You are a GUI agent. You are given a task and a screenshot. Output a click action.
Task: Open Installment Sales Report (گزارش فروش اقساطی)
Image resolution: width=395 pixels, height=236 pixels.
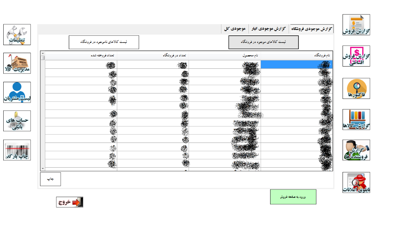[356, 56]
